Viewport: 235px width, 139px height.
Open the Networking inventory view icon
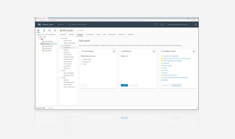point(55,30)
